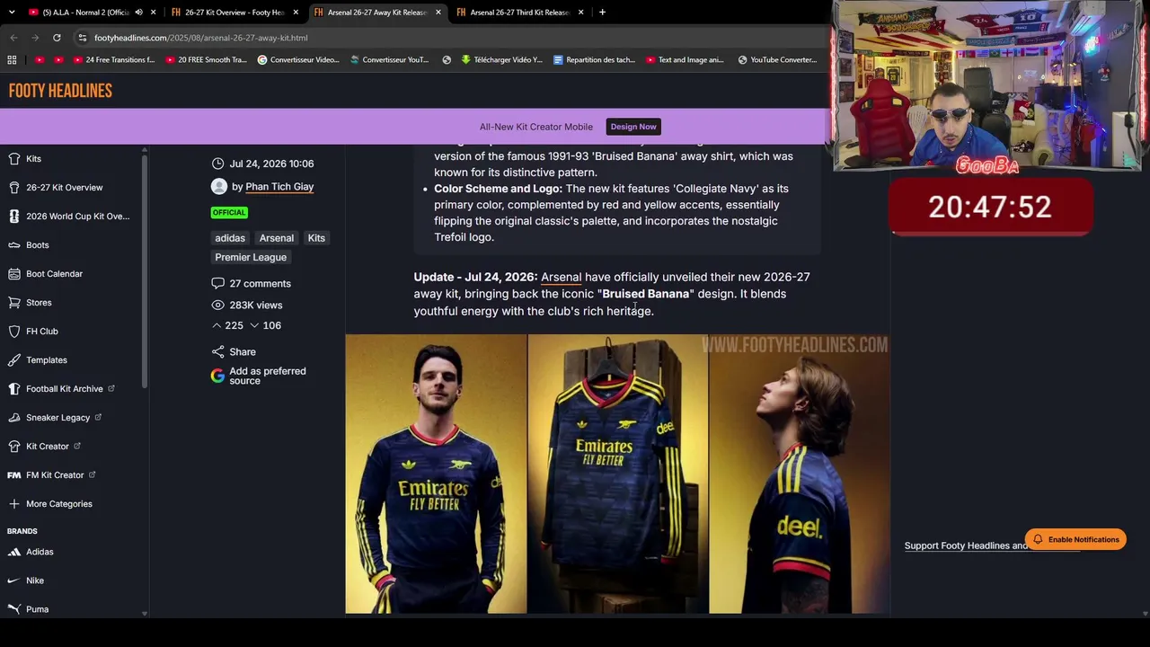This screenshot has width=1150, height=647.
Task: Click the Premier League tag
Action: (251, 257)
